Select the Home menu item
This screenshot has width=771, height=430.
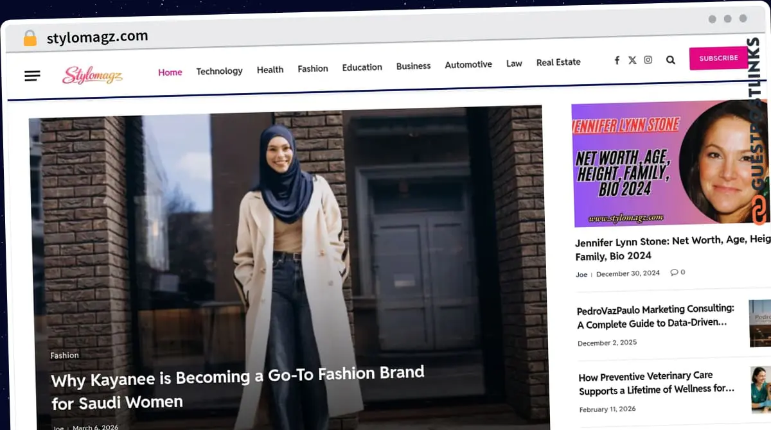click(170, 72)
